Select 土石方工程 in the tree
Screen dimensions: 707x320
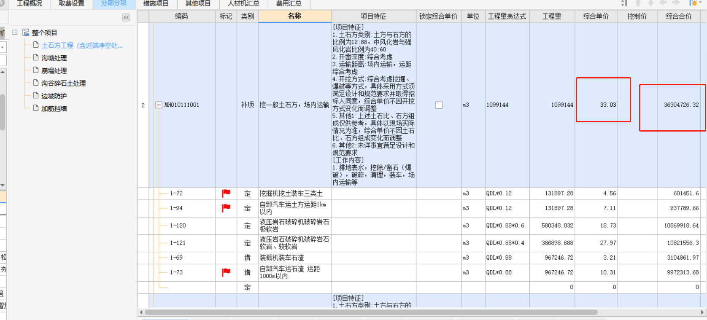pos(82,46)
